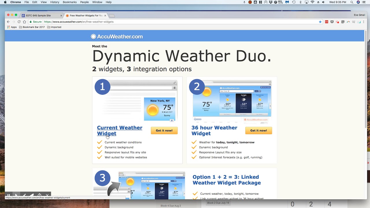Image resolution: width=370 pixels, height=208 pixels.
Task: Click the Current Weather Widget link
Action: point(120,131)
